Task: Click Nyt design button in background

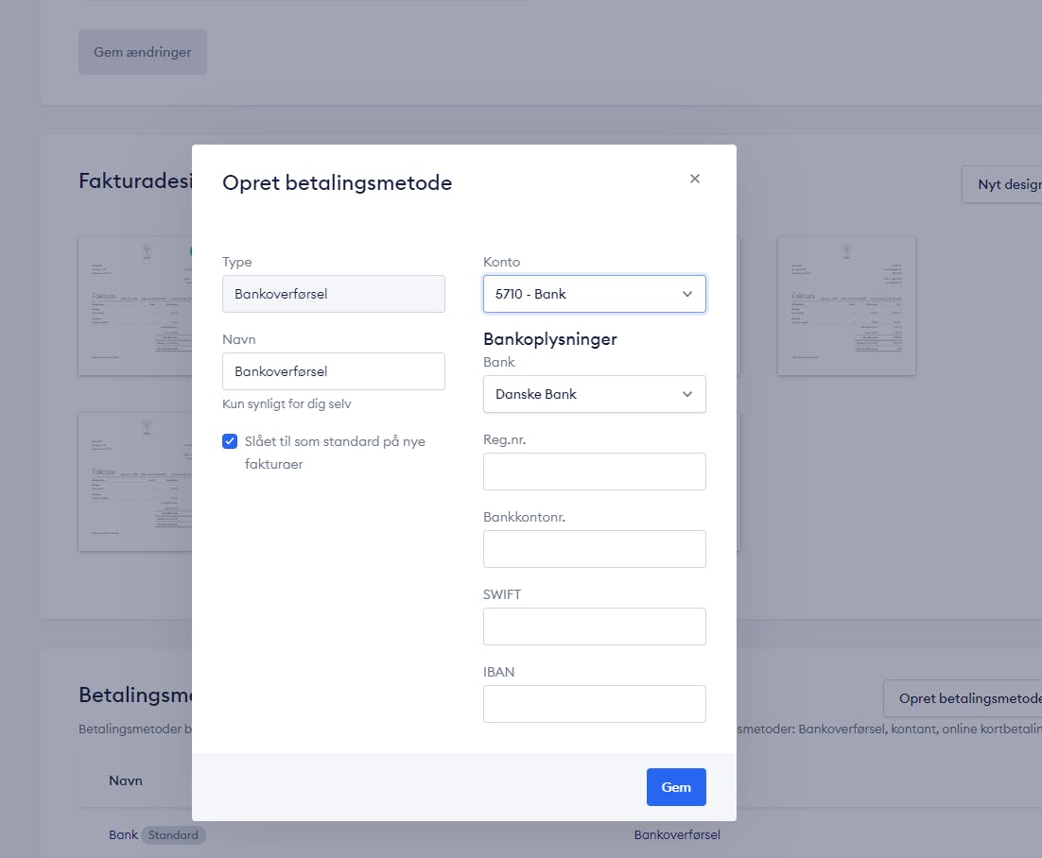Action: click(x=1002, y=184)
